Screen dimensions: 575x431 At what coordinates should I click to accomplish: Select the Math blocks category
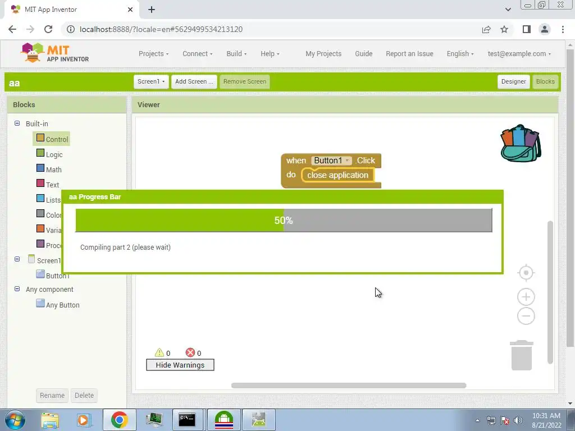pos(49,169)
